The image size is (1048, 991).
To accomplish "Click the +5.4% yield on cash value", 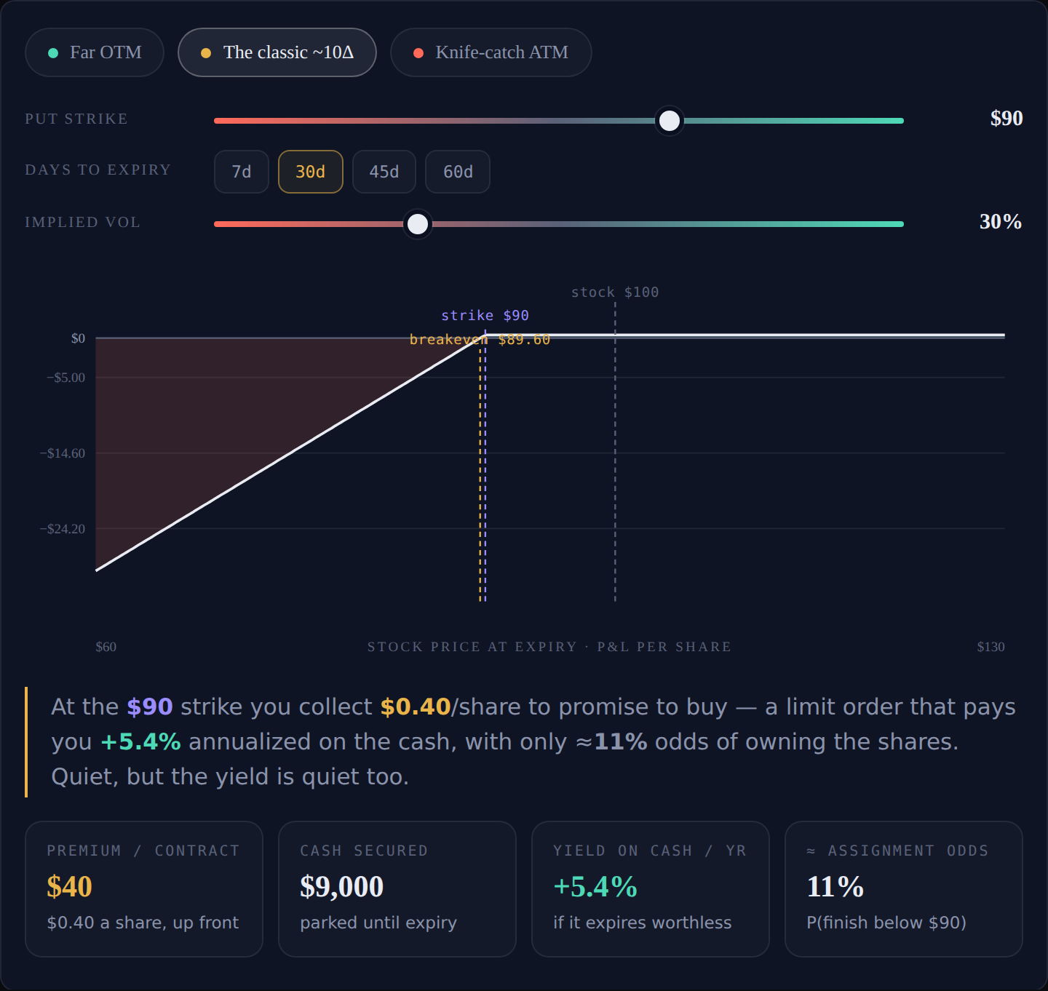I will pyautogui.click(x=595, y=887).
